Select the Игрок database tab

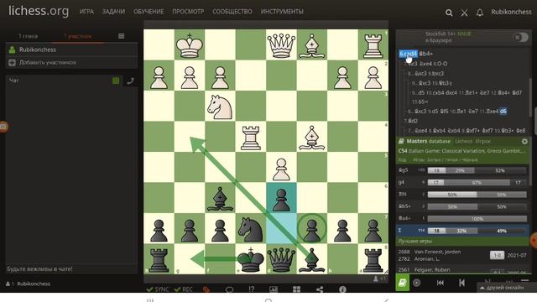coord(483,141)
